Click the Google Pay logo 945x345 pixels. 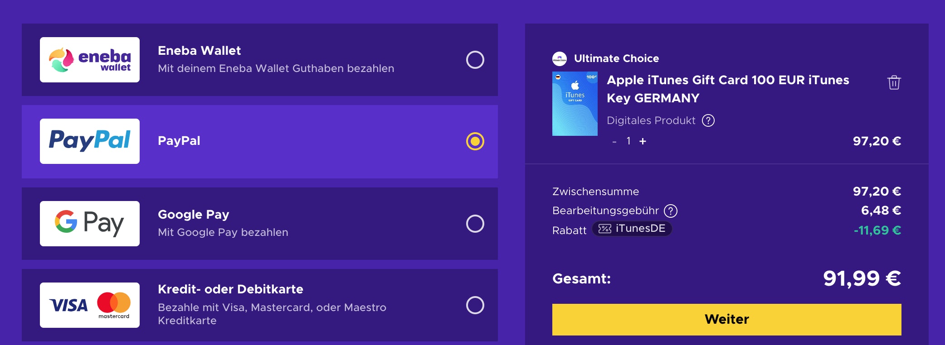click(89, 223)
